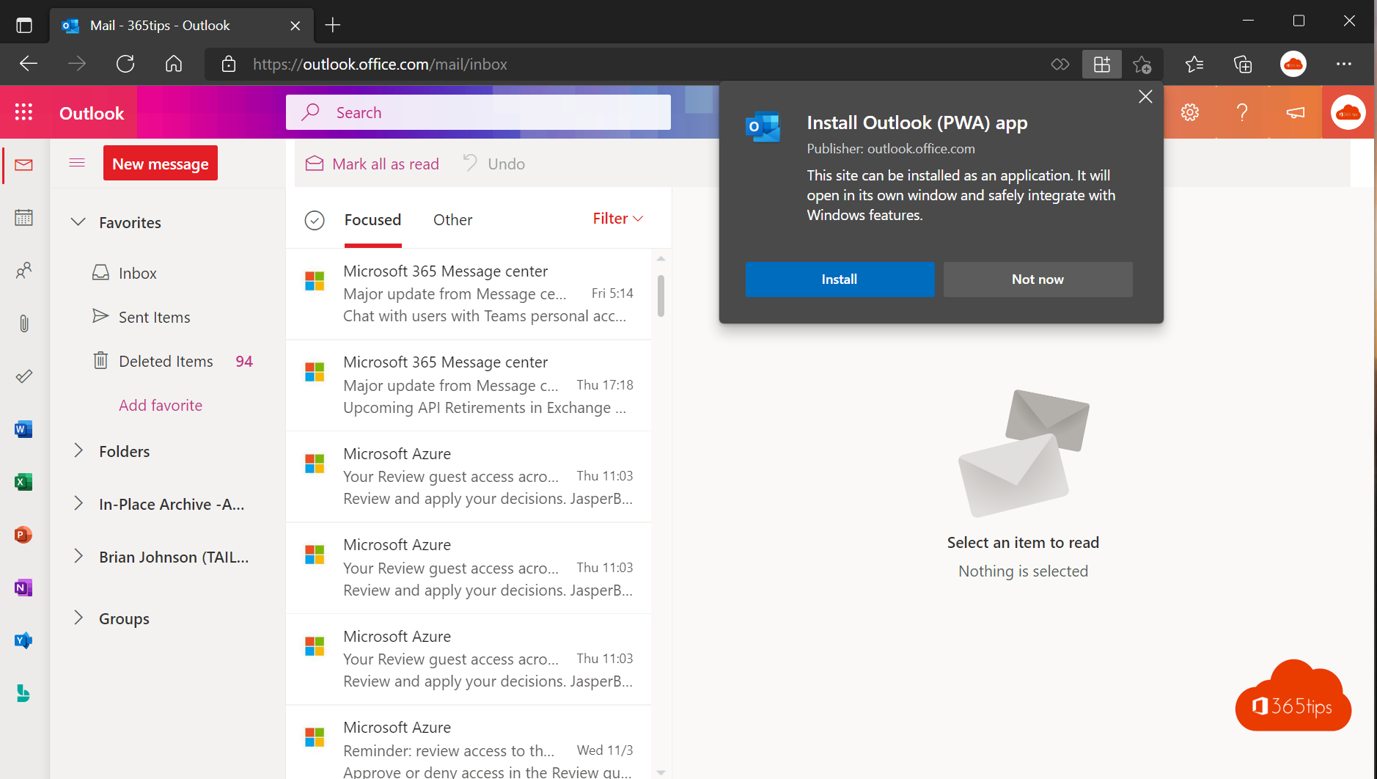Mark all messages as read
Screen dimensions: 1377x779
[372, 164]
